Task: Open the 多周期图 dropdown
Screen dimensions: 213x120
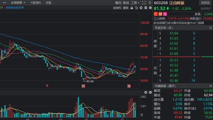Action: pos(18,3)
